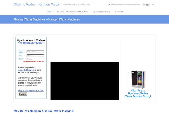Focus the First Name input field
The height and width of the screenshot is (113, 169).
click(35, 51)
